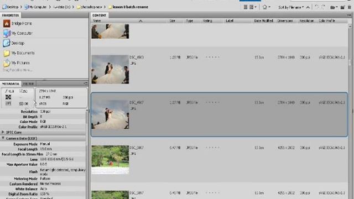Switch to the Metadata tab
This screenshot has width=354, height=199.
[11, 83]
